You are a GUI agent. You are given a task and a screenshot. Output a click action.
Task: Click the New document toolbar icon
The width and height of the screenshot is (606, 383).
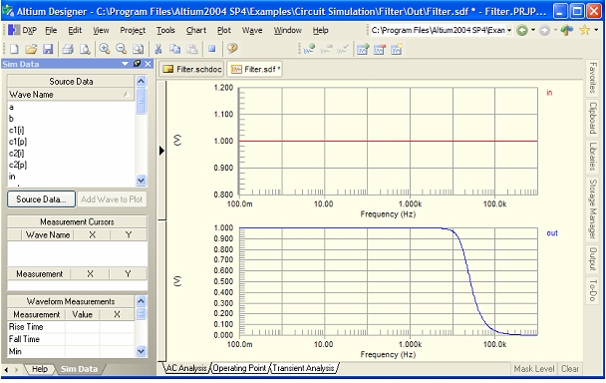click(14, 49)
